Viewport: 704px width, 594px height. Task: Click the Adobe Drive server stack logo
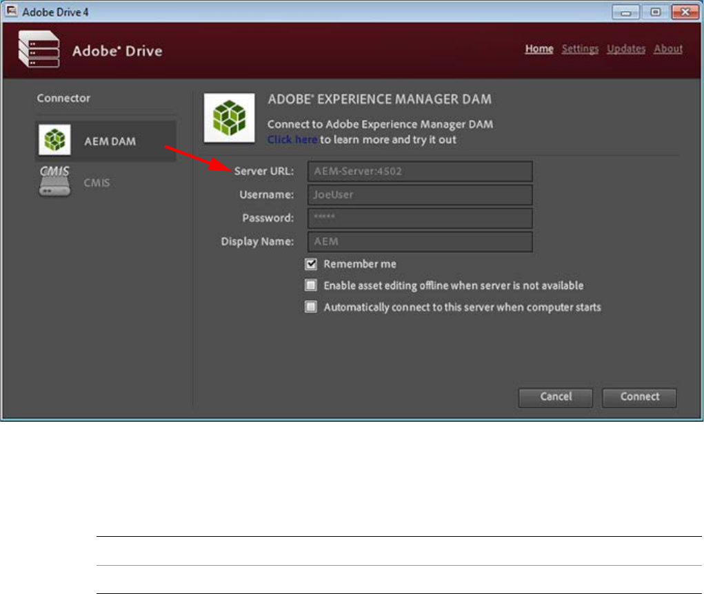pos(39,50)
